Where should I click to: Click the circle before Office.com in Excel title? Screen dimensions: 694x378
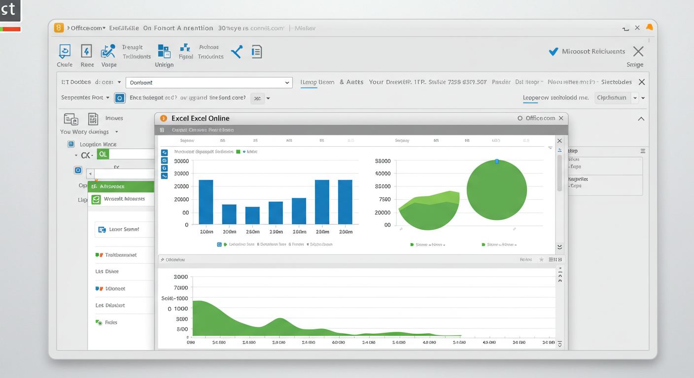tap(520, 119)
